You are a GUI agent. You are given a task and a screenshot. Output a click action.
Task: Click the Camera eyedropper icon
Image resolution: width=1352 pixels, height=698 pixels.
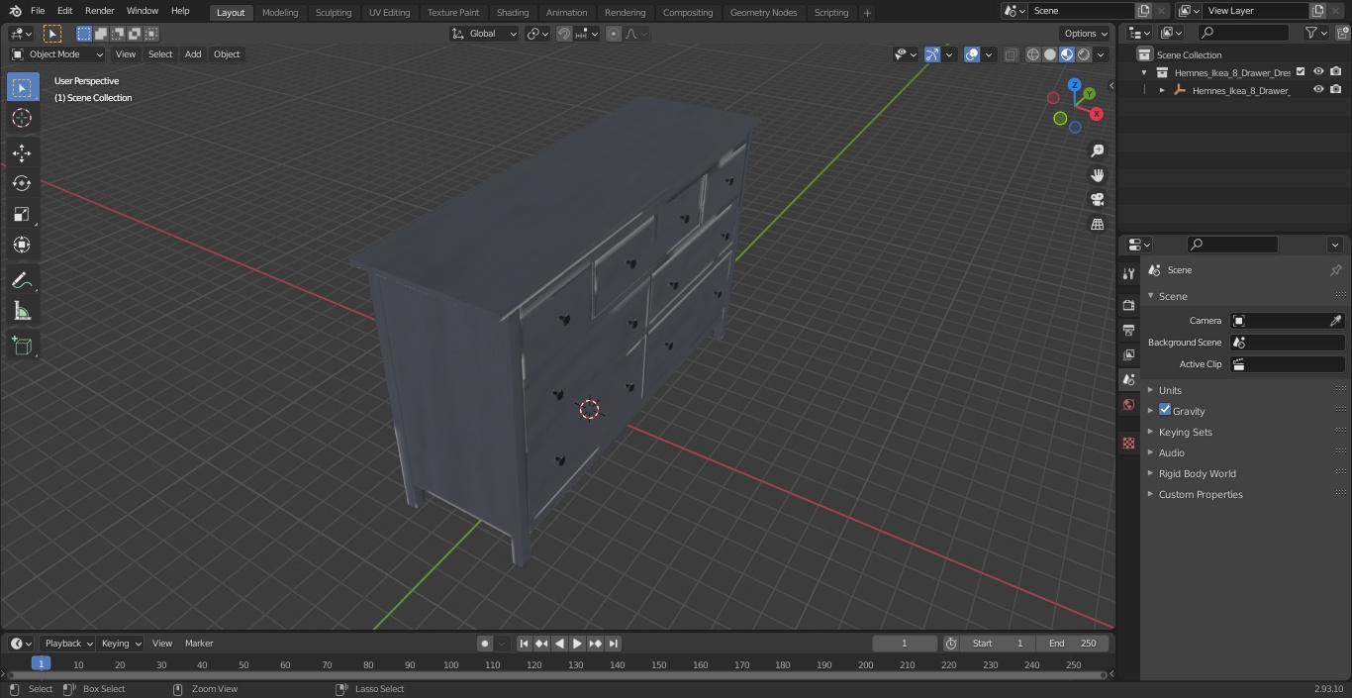click(x=1335, y=321)
